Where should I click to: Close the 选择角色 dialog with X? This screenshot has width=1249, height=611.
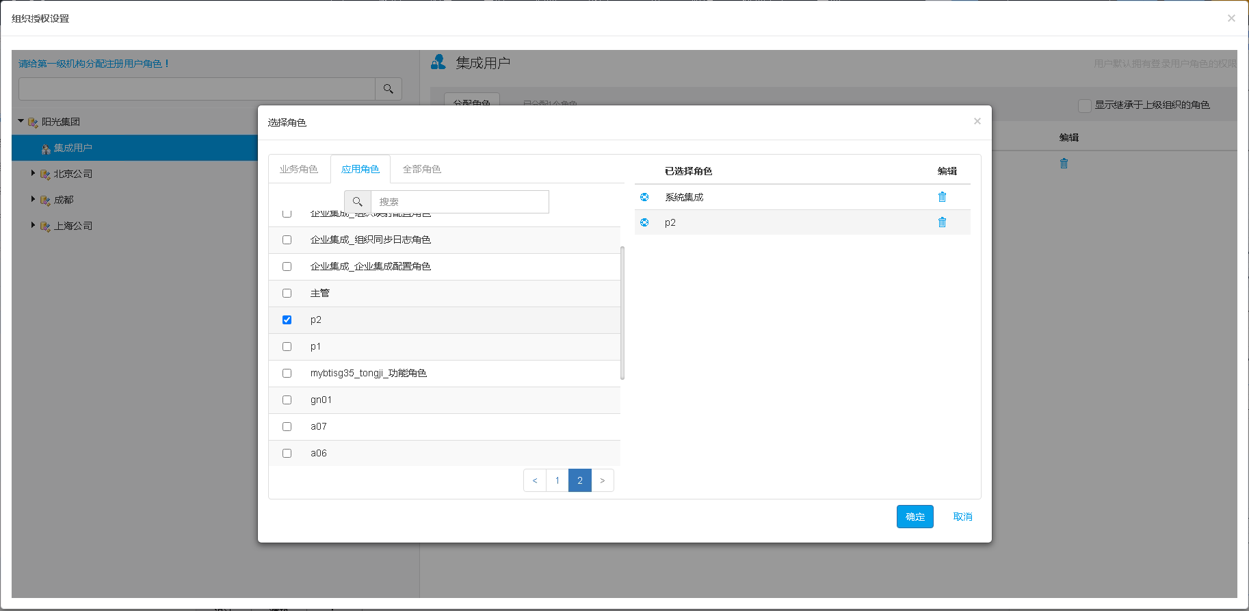pyautogui.click(x=977, y=121)
